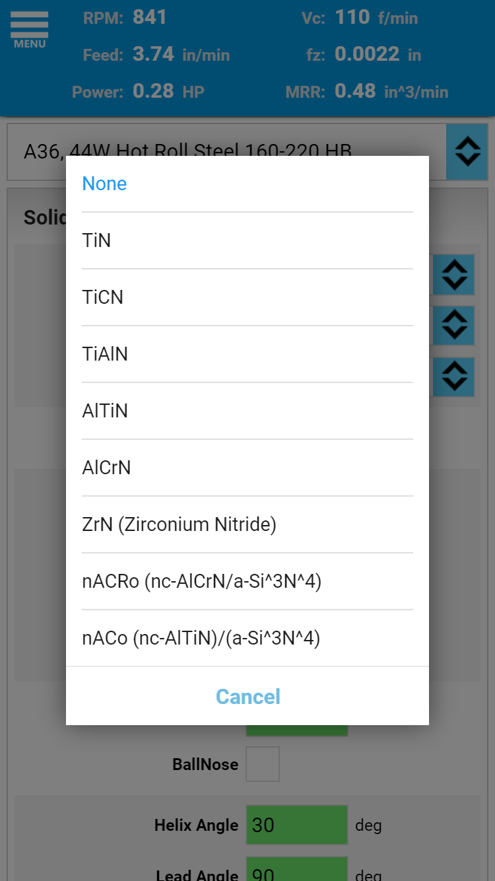Select TiAlN coating
The height and width of the screenshot is (881, 495).
(x=247, y=354)
